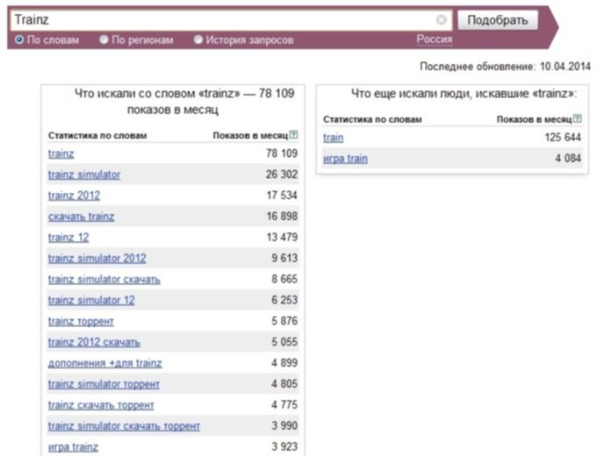This screenshot has width=604, height=456.
Task: Open help icon beside left 'Показов в месяц'
Action: [293, 135]
